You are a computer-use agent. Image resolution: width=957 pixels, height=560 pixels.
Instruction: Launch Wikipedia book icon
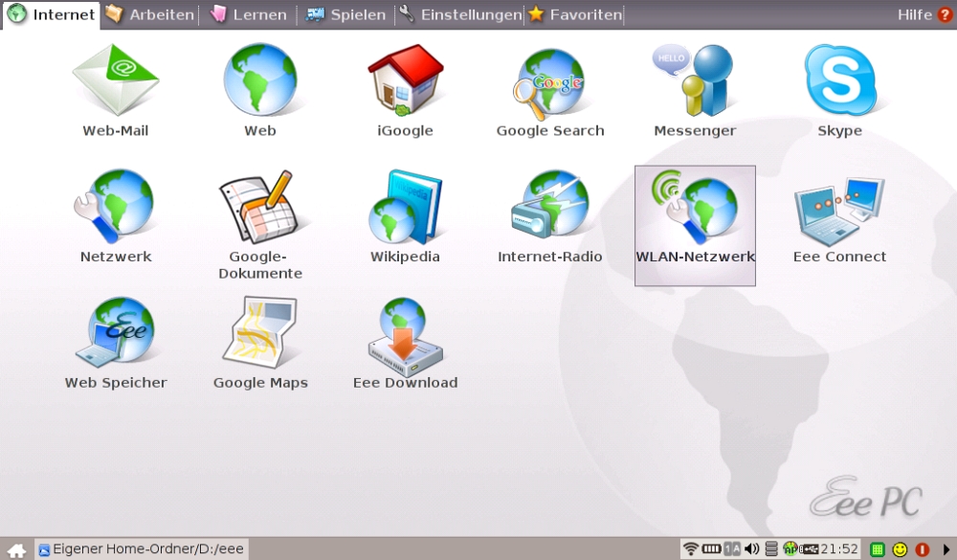(x=405, y=207)
